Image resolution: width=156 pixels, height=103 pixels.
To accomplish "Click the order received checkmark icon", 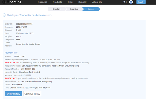I will [4, 15].
